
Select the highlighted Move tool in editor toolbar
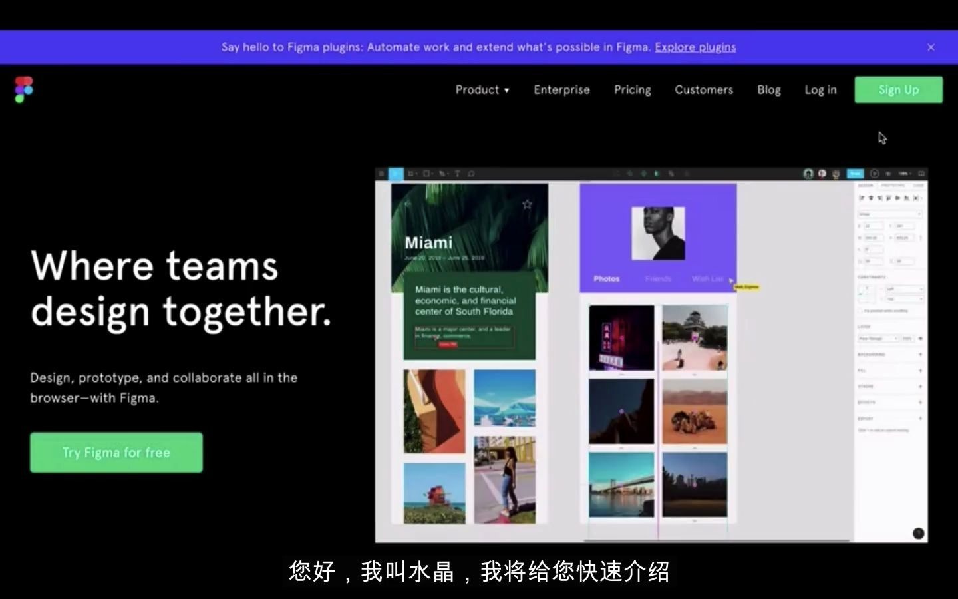pyautogui.click(x=396, y=174)
